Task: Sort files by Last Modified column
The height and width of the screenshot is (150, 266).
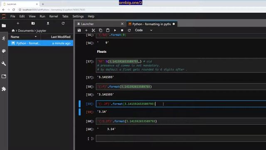Action: click(57, 37)
